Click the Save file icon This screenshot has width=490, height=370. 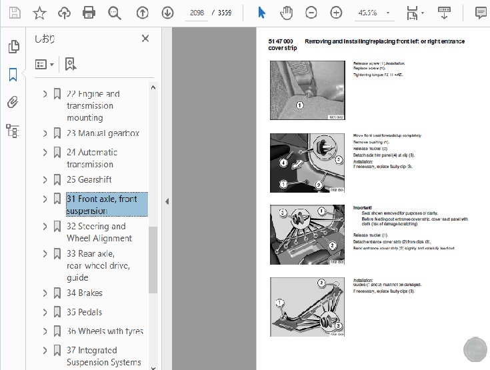(x=15, y=13)
